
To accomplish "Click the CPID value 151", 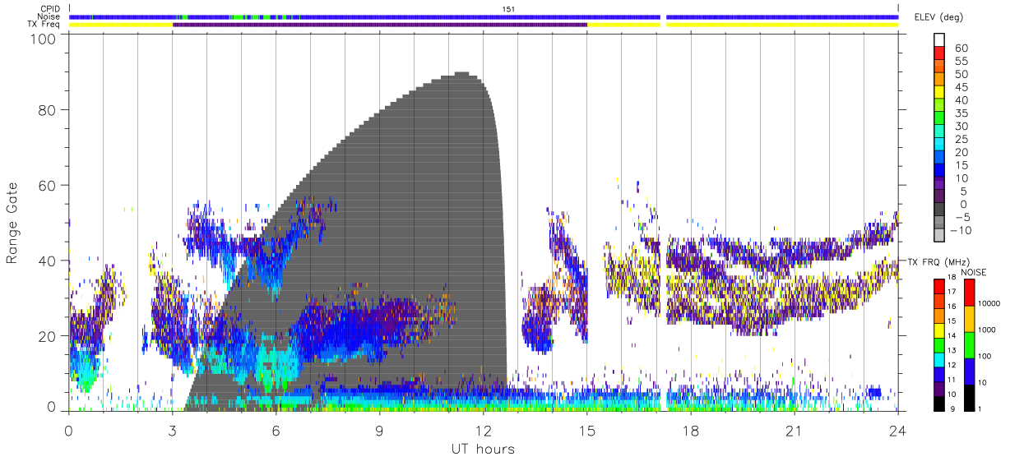I will (x=508, y=9).
